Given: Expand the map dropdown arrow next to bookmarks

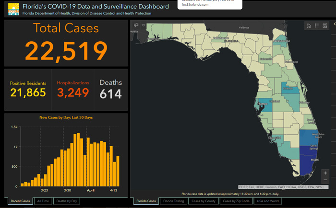Looking at the screenshot, I should 143,25.
